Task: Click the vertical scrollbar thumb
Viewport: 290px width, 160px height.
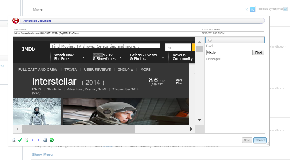Action: (199, 49)
